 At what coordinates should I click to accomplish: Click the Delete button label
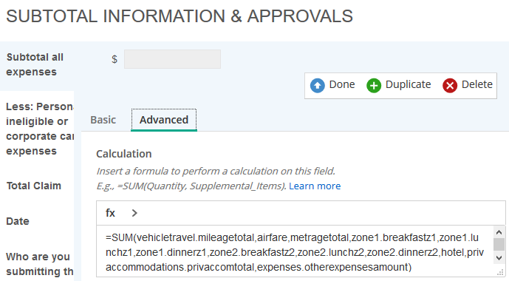pyautogui.click(x=476, y=84)
